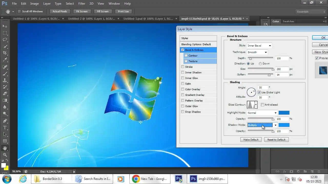Viewport: 328px width, 184px height.
Task: Toggle Use Global Light checkbox
Action: tap(259, 92)
